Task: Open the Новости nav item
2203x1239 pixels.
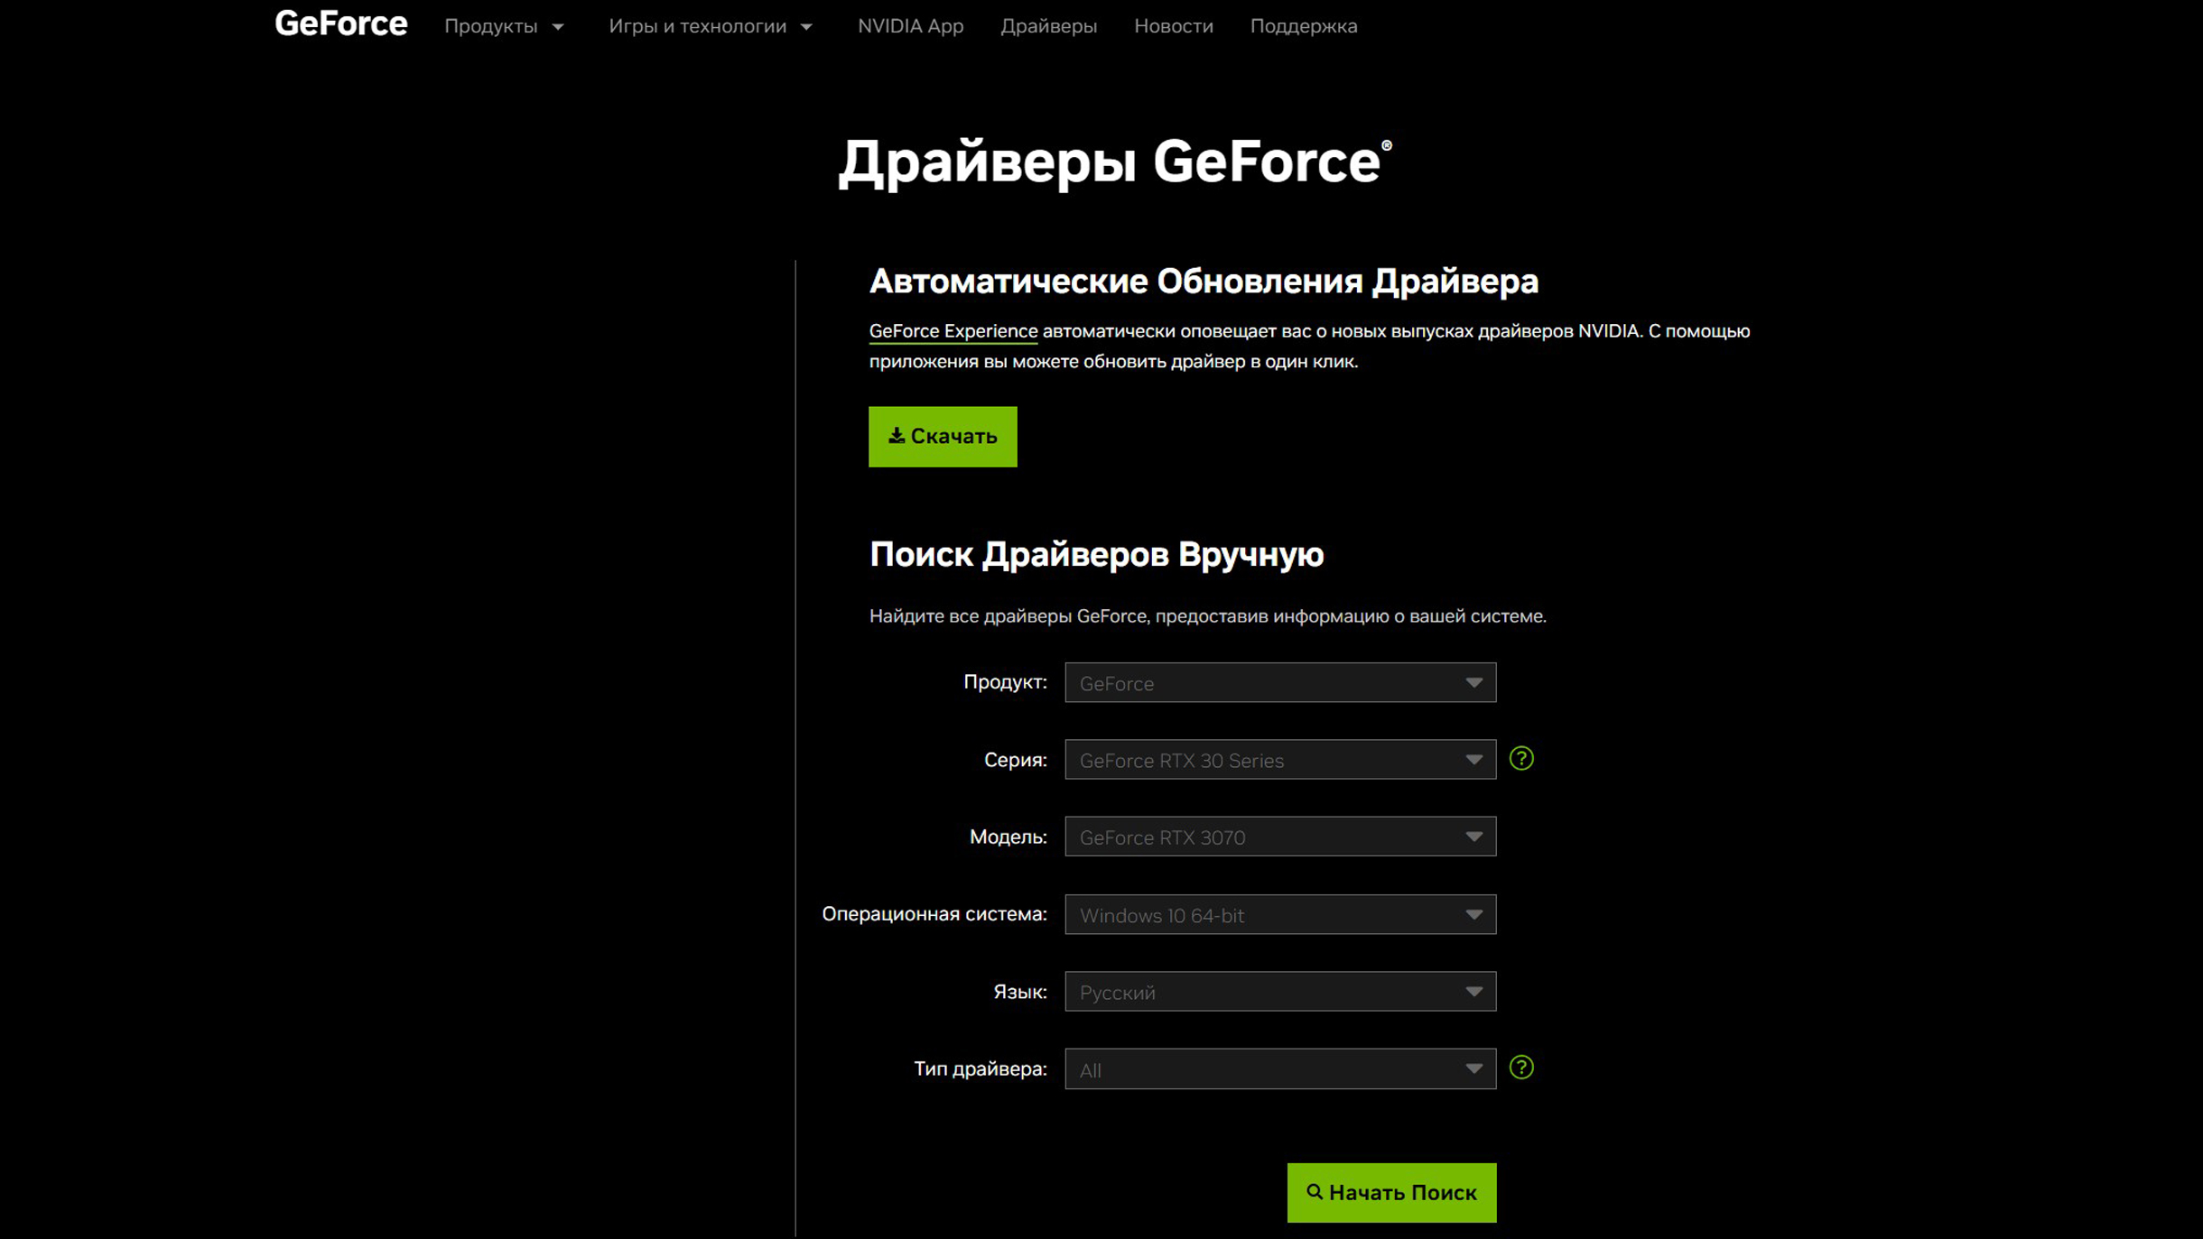Action: click(x=1173, y=26)
